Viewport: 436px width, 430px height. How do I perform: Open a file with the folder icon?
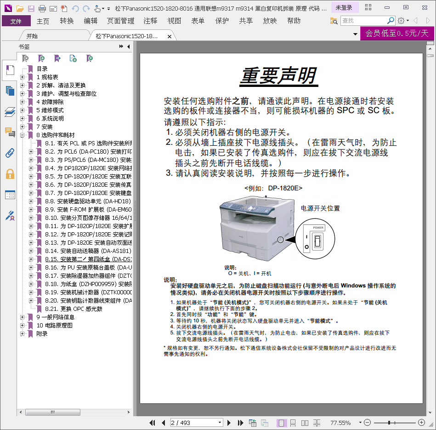pyautogui.click(x=20, y=9)
